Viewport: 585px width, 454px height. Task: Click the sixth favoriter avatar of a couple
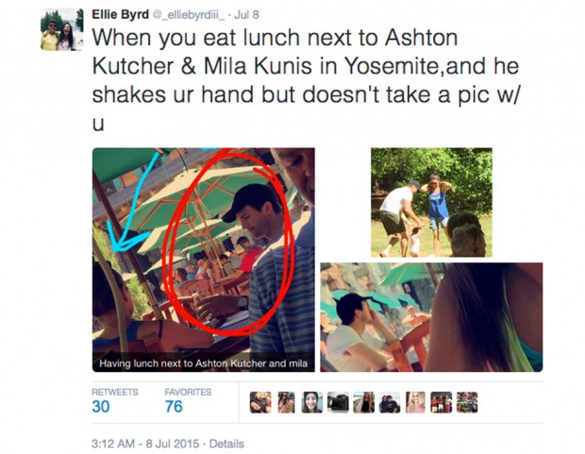[390, 402]
